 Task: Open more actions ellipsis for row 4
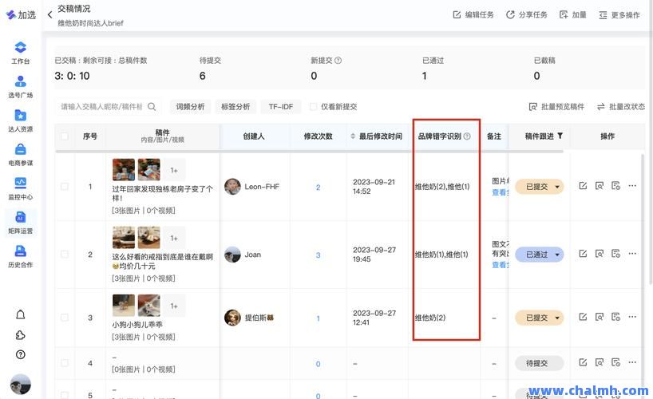(632, 363)
